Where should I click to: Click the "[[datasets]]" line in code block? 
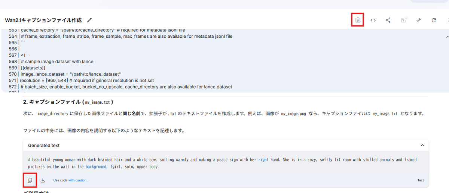[33, 68]
